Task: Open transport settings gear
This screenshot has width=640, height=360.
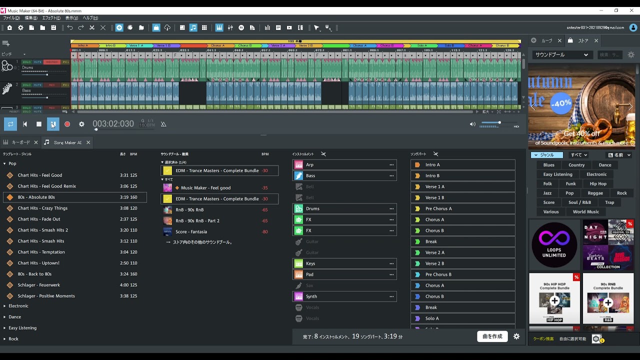Action: pos(81,124)
